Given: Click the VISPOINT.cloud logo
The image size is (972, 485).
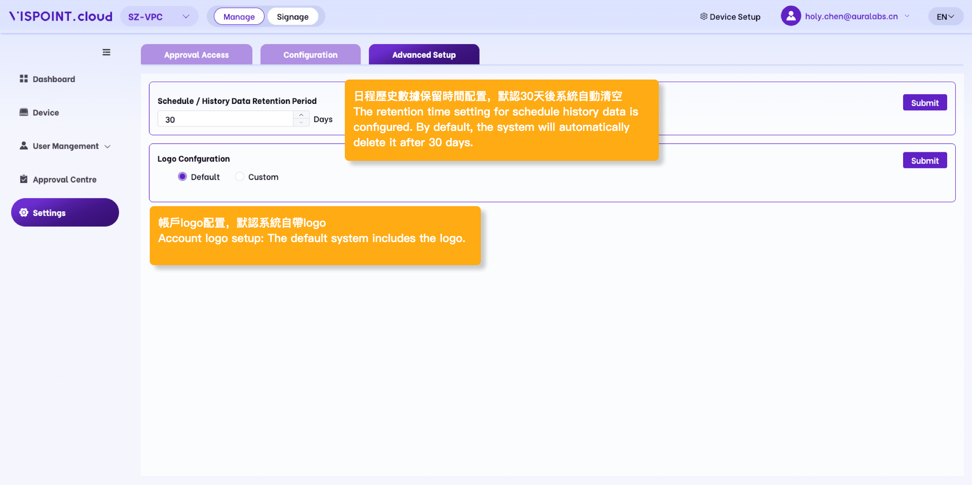Looking at the screenshot, I should pos(61,16).
